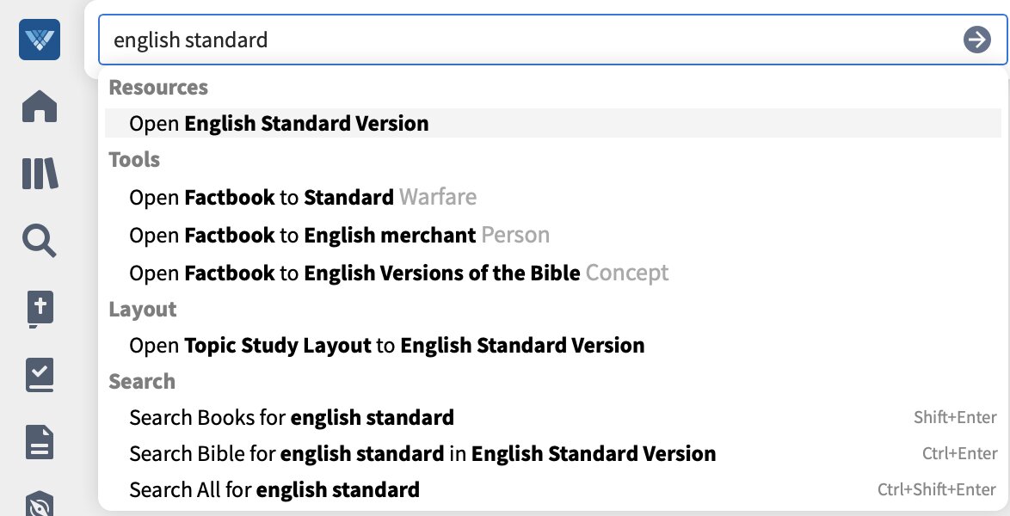Open the Bible cross book icon
The image size is (1010, 516).
tap(40, 309)
